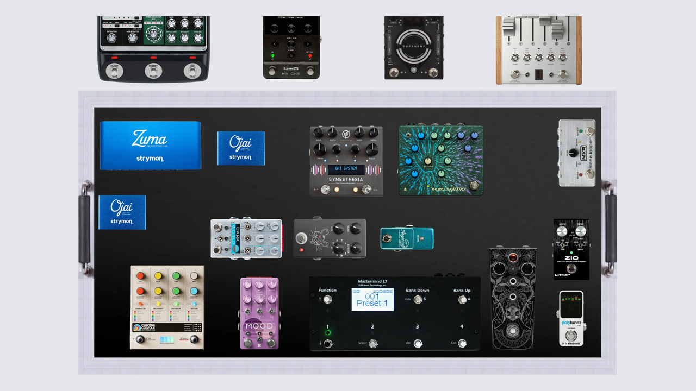Click the Function footswitch on Mastermind LT
Viewport: 696px width, 391px height.
[x=327, y=299]
